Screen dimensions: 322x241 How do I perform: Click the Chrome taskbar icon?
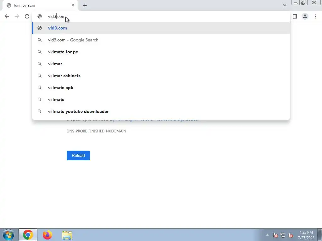pos(28,235)
